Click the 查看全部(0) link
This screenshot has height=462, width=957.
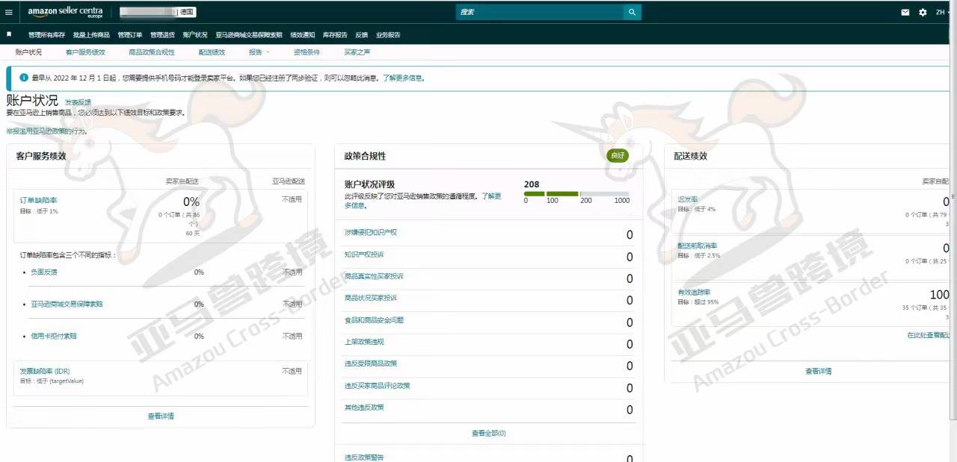click(488, 434)
